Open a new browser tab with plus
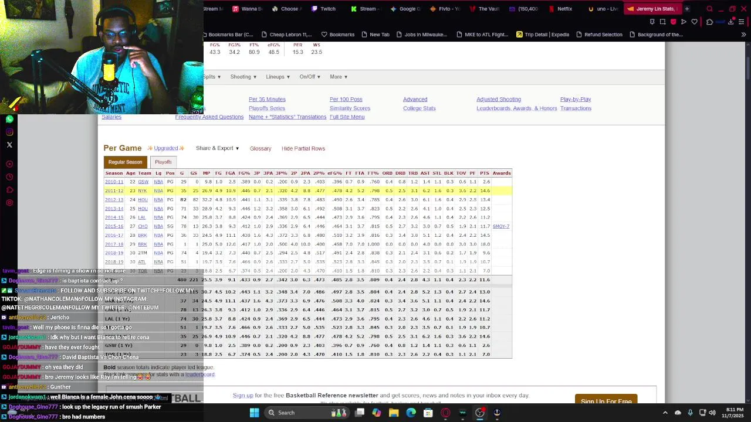This screenshot has width=751, height=422. coord(686,9)
